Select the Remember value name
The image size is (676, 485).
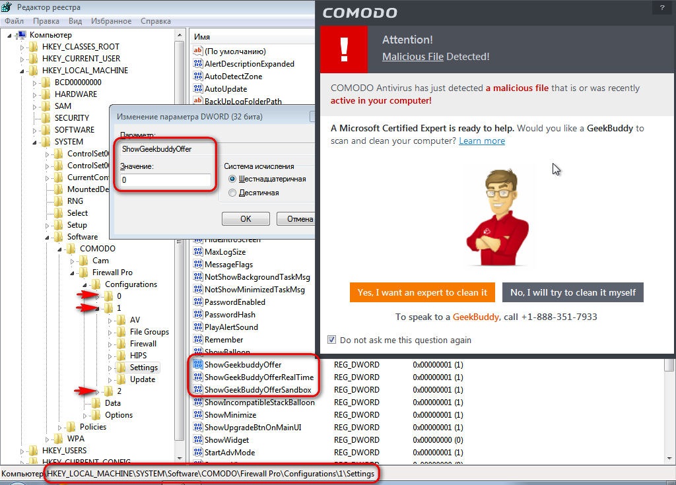(224, 340)
